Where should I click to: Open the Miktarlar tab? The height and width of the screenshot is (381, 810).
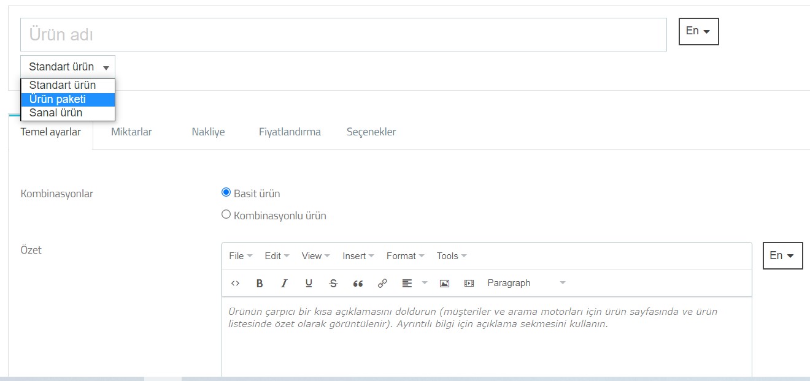(x=131, y=132)
